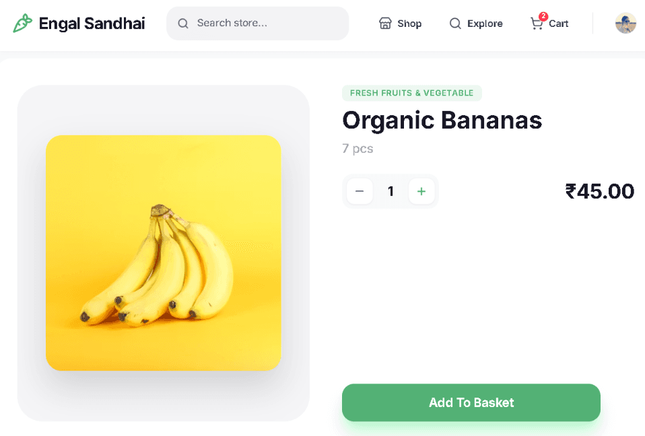Click the Fresh Fruits & Vegetable category tag
645x436 pixels.
coord(412,93)
